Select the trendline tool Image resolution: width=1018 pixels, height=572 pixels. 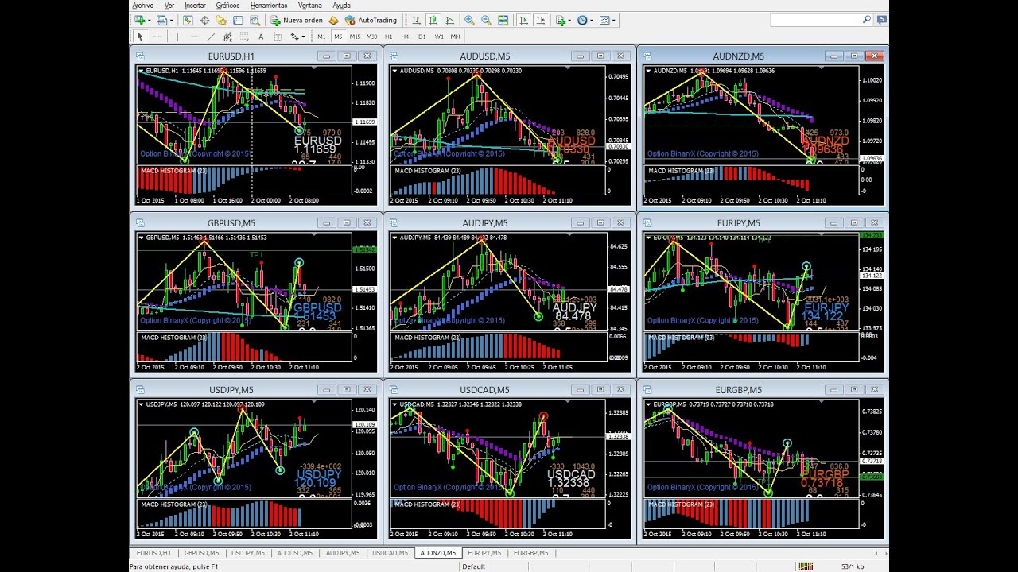click(x=211, y=37)
